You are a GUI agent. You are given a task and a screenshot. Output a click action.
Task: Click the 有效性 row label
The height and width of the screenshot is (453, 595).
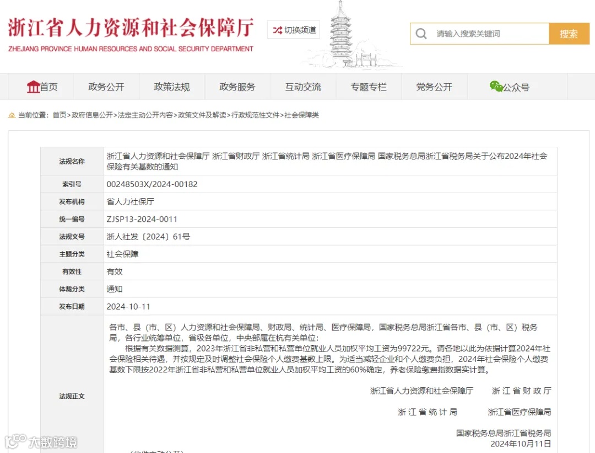[72, 271]
